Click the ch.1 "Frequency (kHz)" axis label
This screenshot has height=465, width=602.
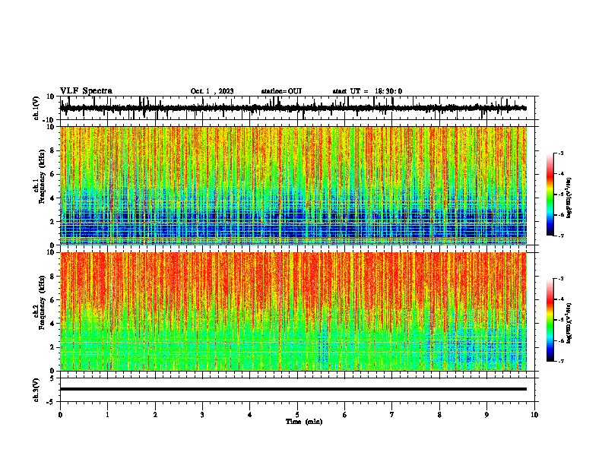(42, 176)
